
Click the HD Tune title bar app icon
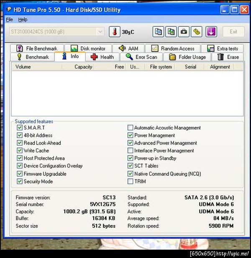pos(9,9)
